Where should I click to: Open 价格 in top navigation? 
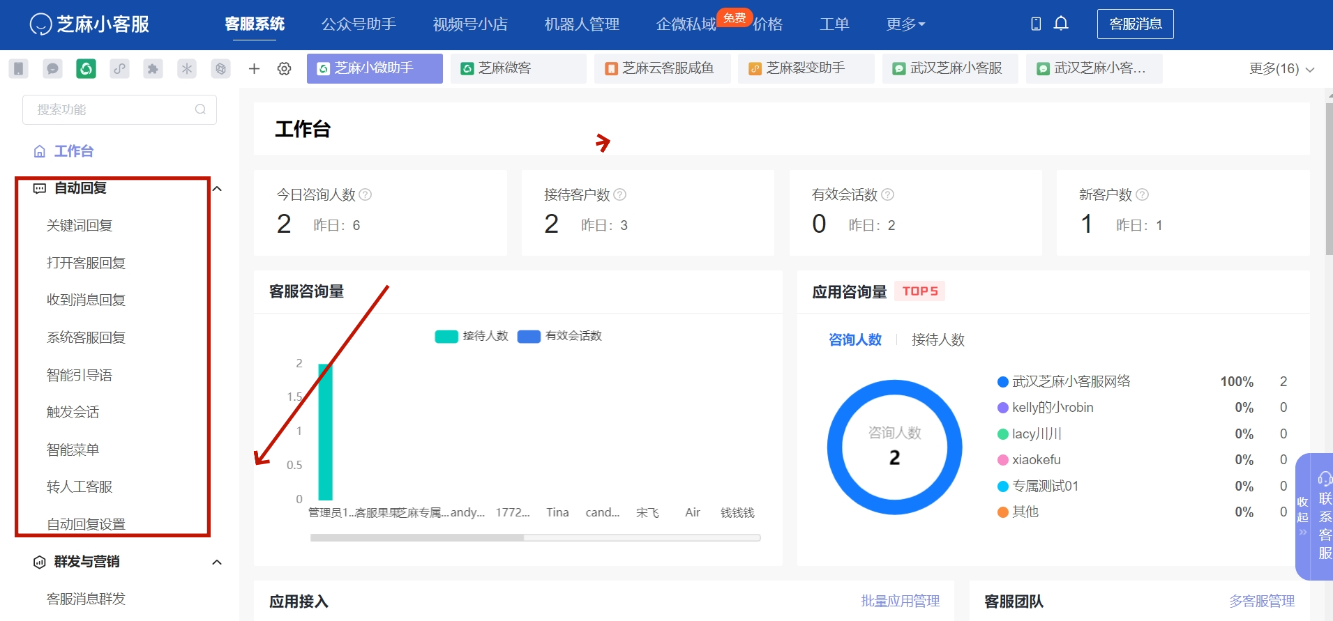(768, 24)
